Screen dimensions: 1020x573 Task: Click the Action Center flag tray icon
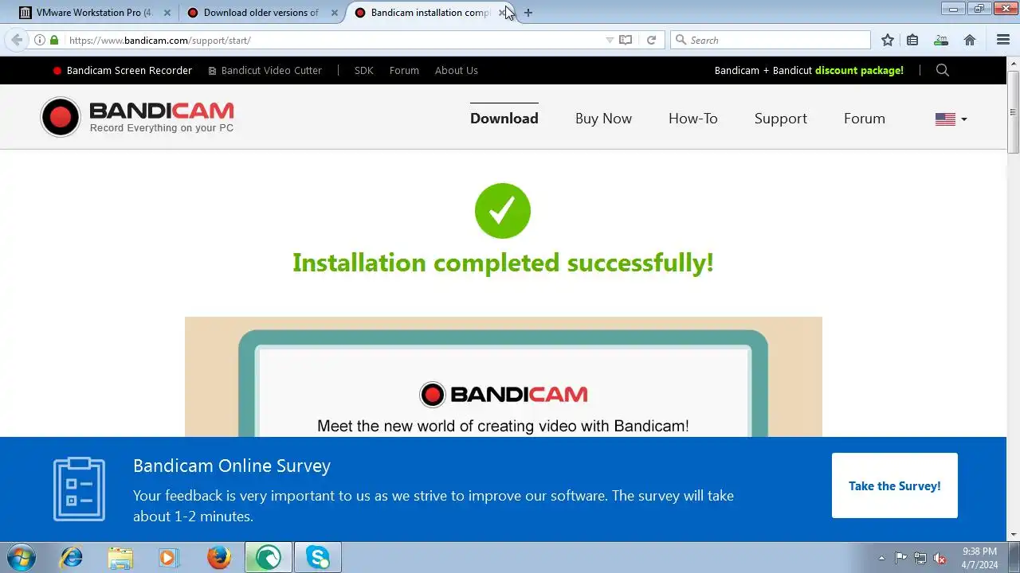coord(900,558)
